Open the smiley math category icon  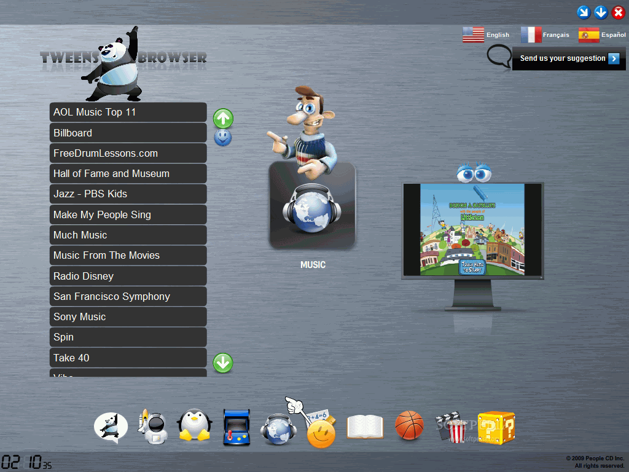coord(321,430)
